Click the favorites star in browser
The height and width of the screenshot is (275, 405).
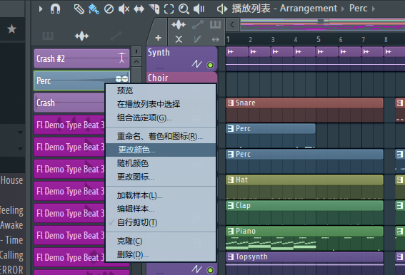11,29
